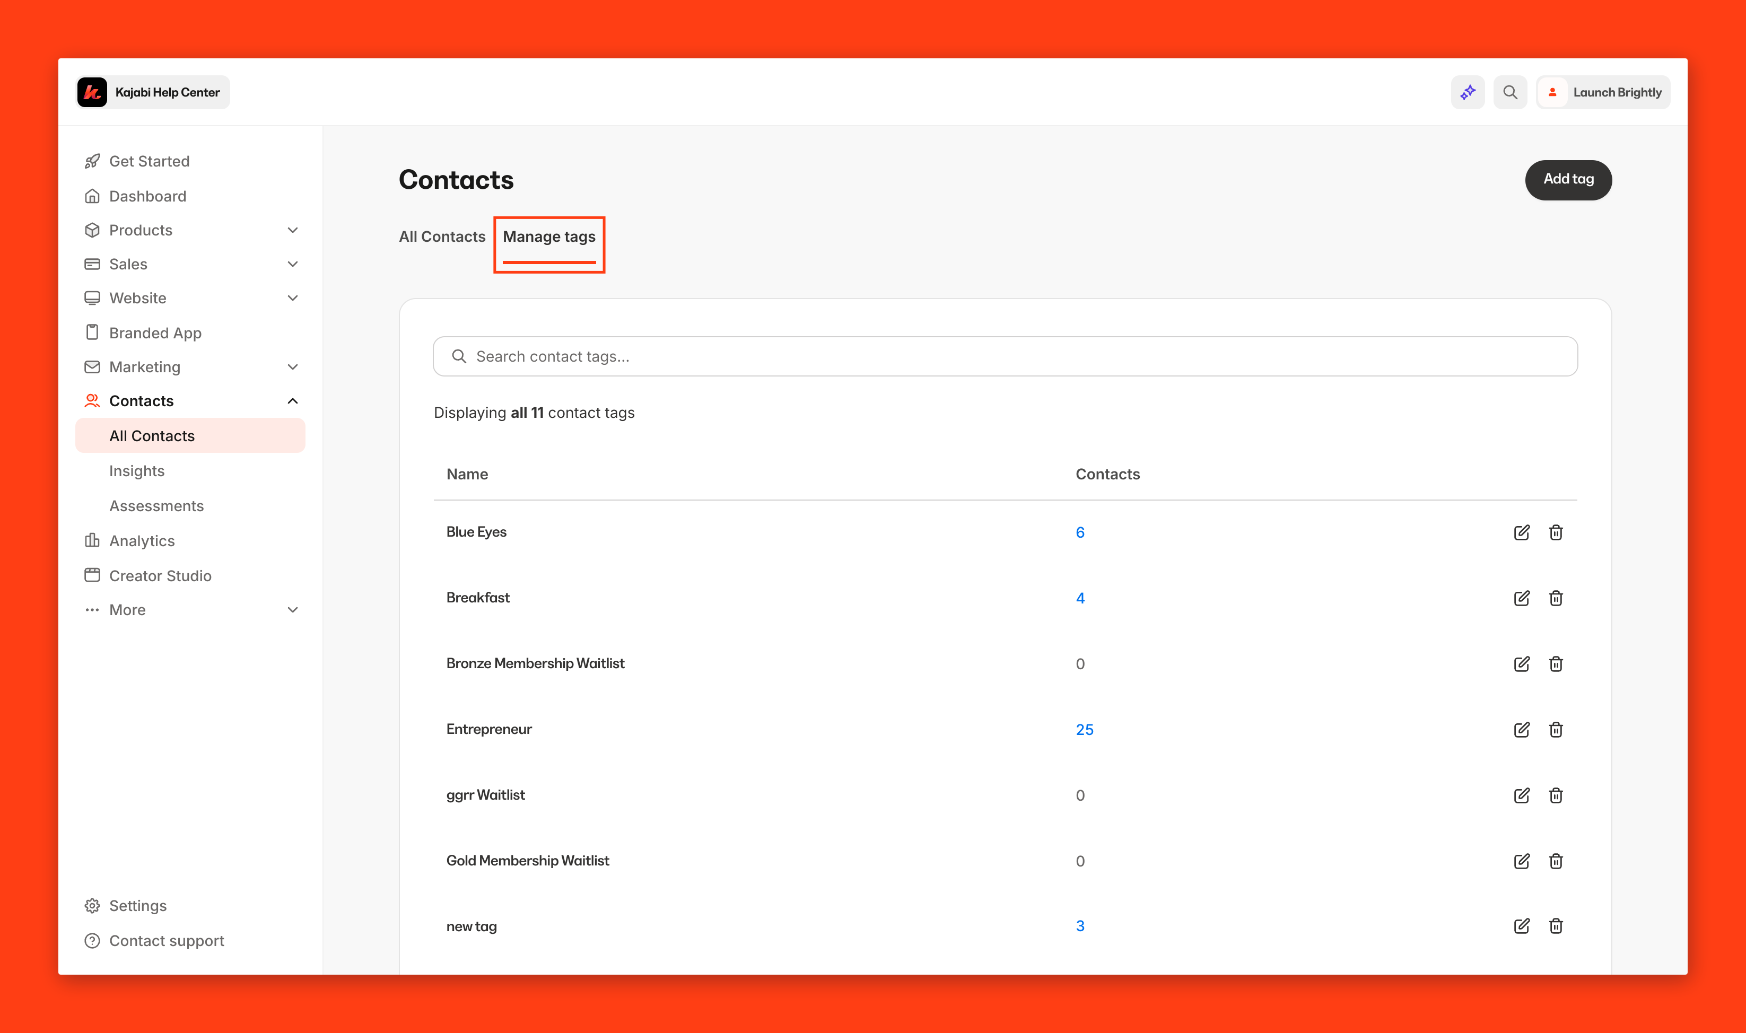Edit the new tag entry
This screenshot has height=1033, width=1746.
tap(1521, 926)
